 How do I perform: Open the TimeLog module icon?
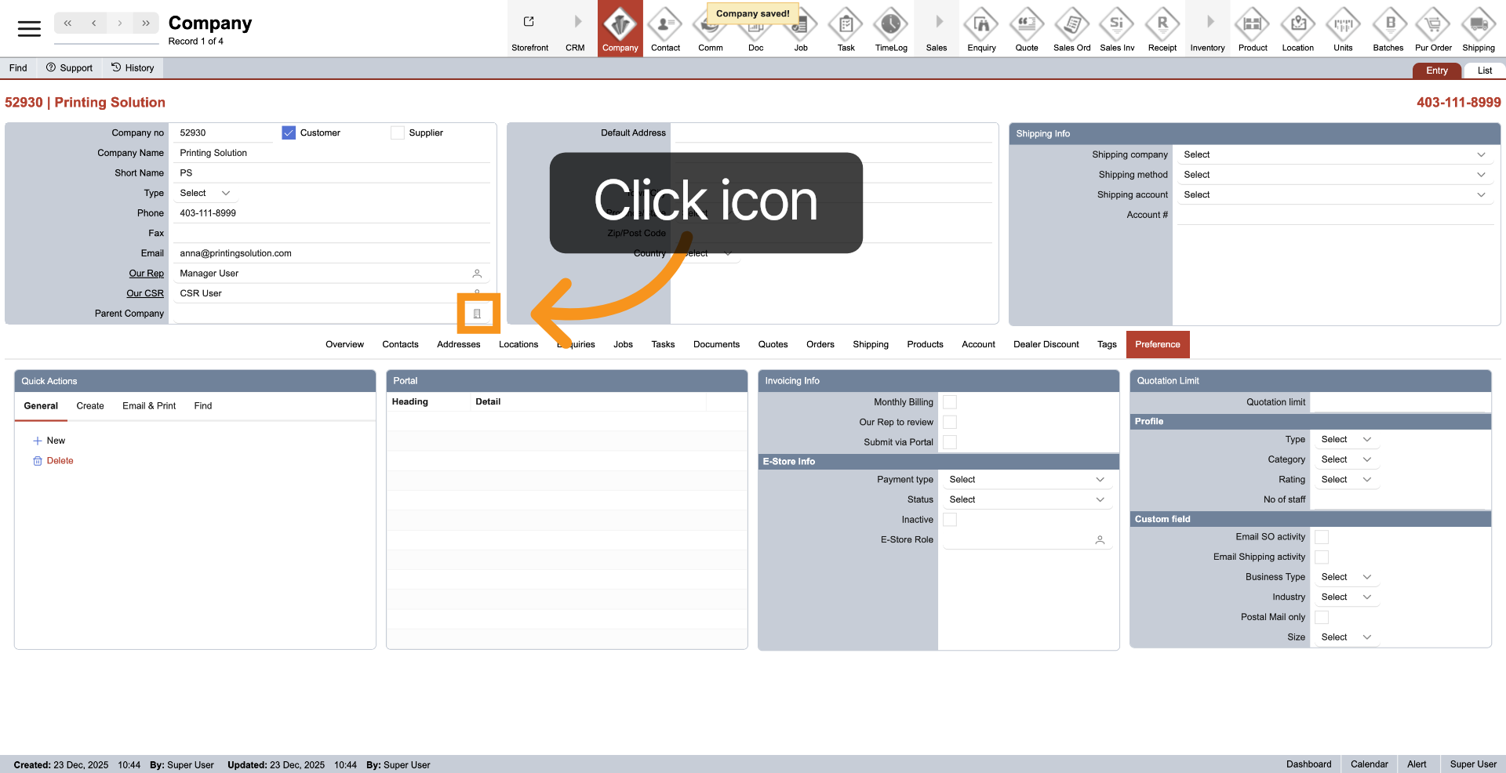891,26
